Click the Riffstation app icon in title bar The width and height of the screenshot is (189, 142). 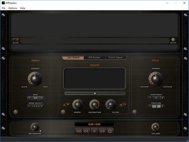coord(3,3)
